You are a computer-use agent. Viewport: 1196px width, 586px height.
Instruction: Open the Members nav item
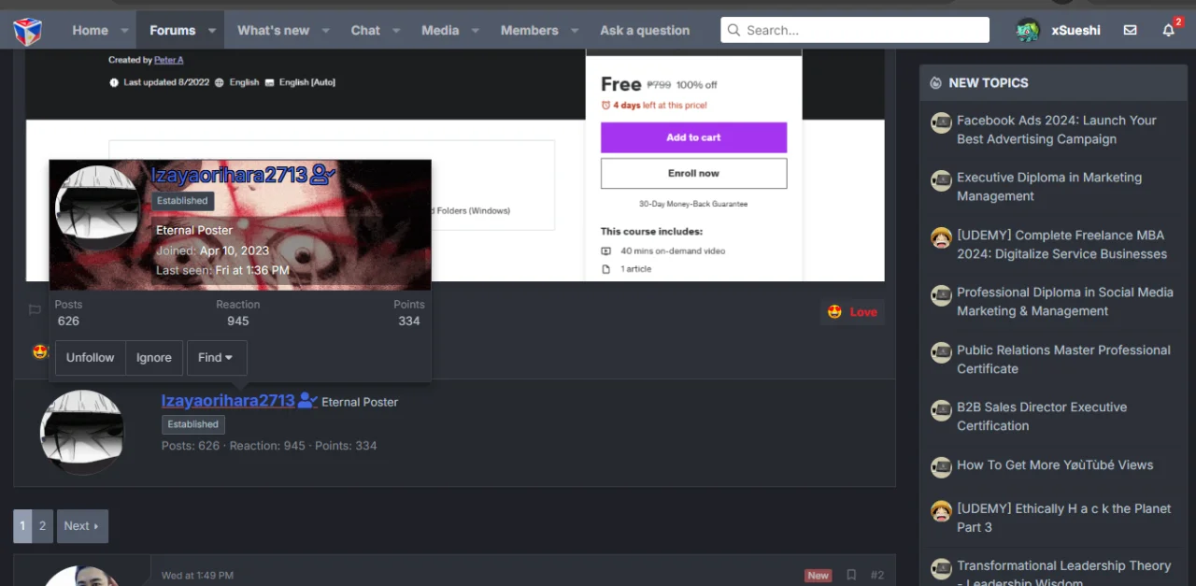pos(530,30)
